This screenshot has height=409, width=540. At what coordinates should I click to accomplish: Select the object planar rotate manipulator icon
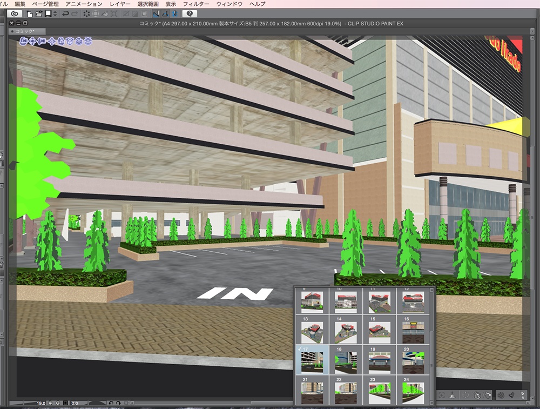tap(70, 42)
